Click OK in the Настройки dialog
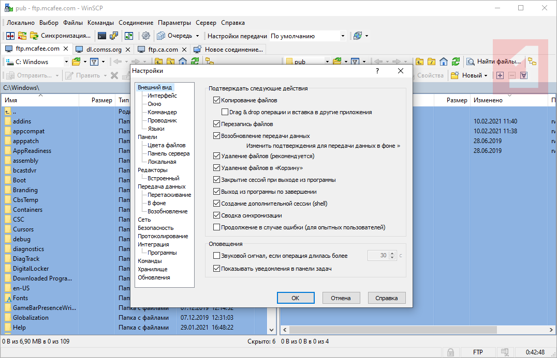 296,298
